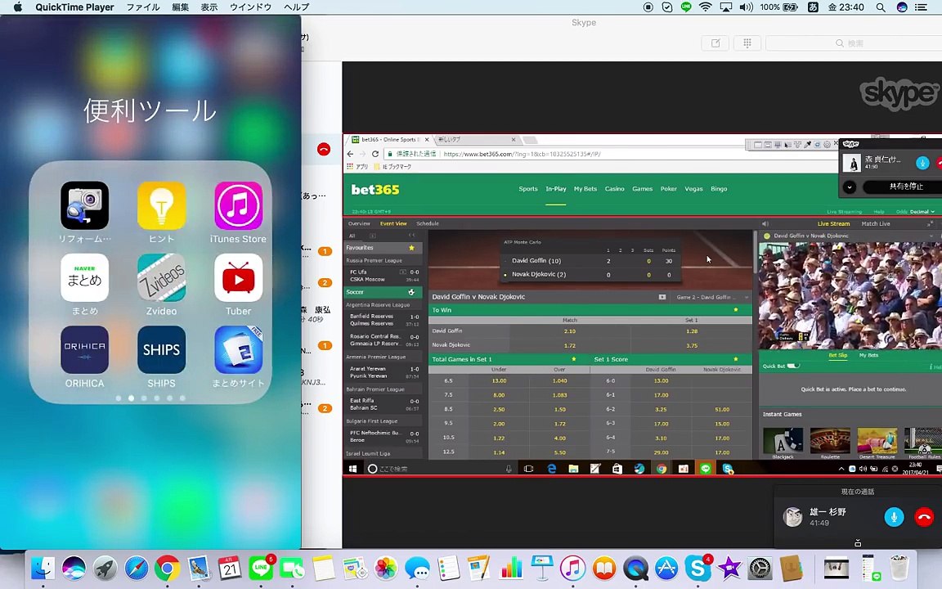Tap the NAVER まとめ app icon

click(85, 277)
